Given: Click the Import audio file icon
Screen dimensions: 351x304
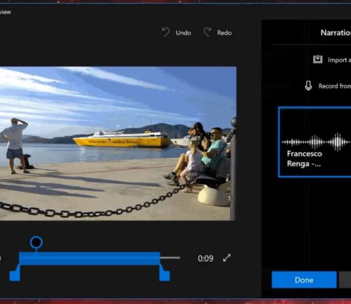Looking at the screenshot, I should [317, 59].
